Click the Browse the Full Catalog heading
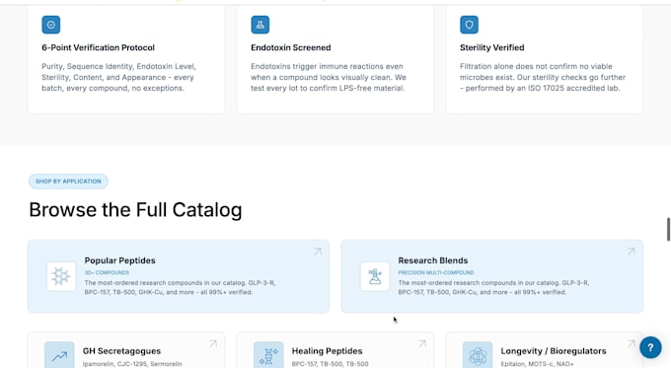Screen dimensions: 671x368 tap(135, 210)
